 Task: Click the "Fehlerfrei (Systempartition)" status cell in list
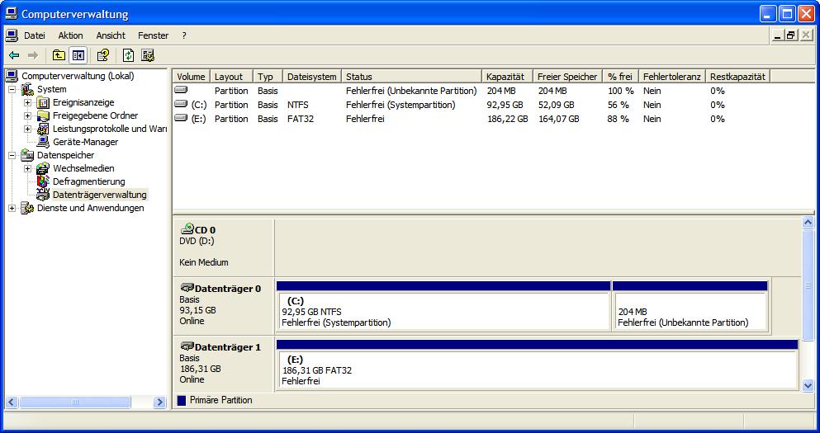(x=401, y=105)
